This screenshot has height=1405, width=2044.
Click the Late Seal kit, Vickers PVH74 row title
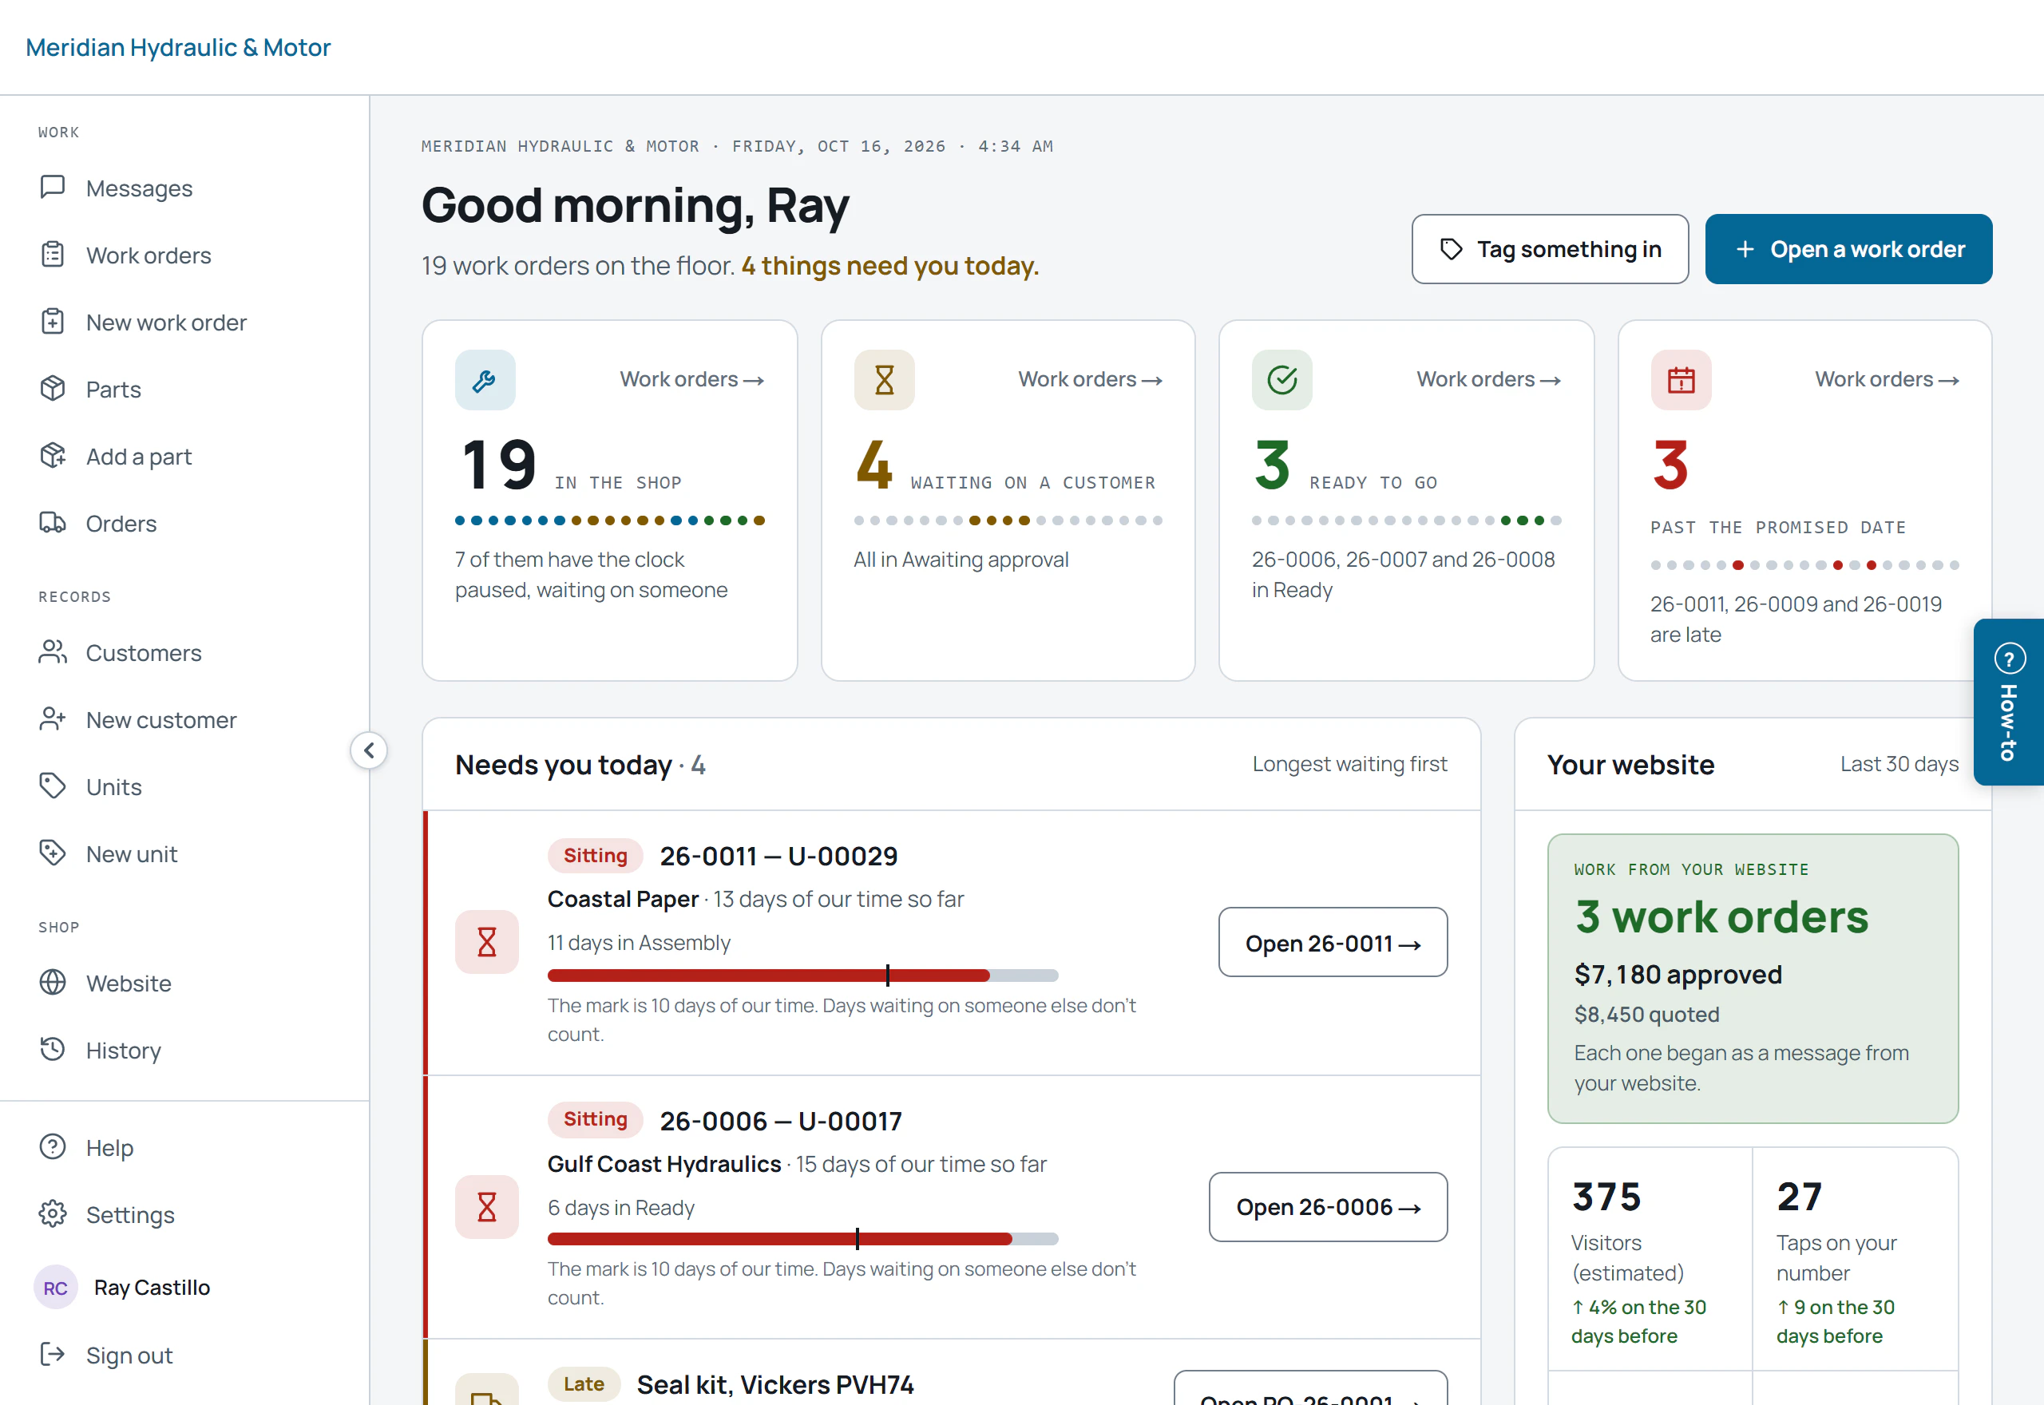(775, 1385)
